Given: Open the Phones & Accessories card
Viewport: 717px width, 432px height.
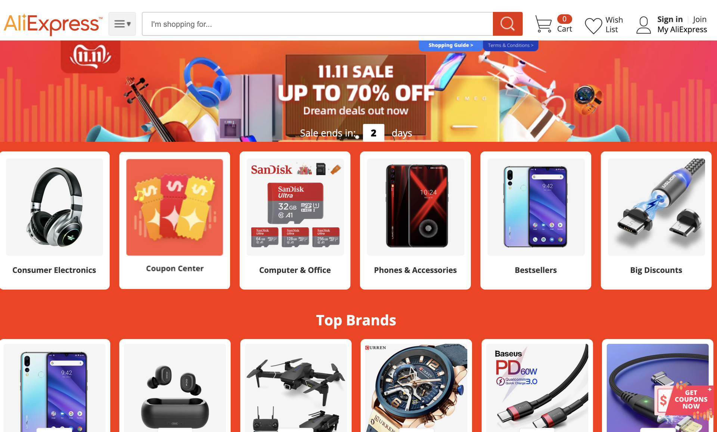Looking at the screenshot, I should click(x=415, y=220).
